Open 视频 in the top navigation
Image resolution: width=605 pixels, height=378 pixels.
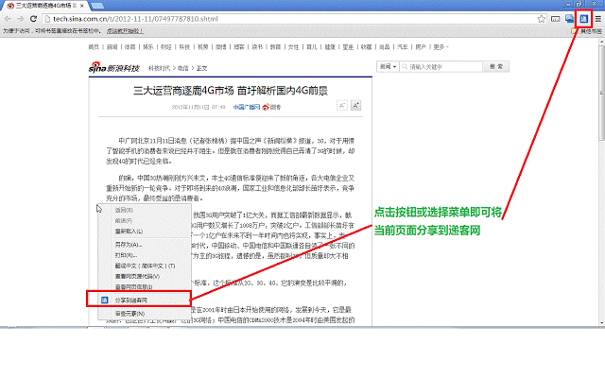click(x=203, y=47)
